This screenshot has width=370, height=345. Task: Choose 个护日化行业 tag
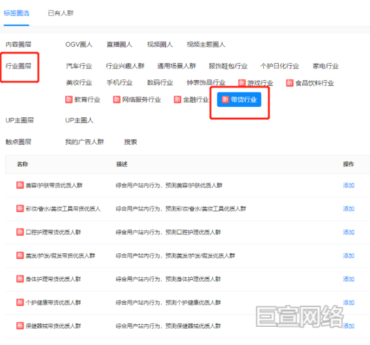[279, 66]
